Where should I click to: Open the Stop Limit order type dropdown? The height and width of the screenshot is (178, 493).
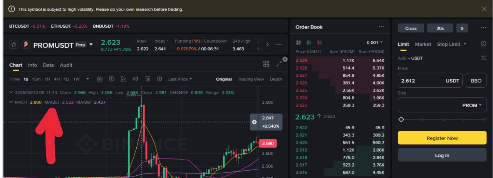click(x=451, y=44)
